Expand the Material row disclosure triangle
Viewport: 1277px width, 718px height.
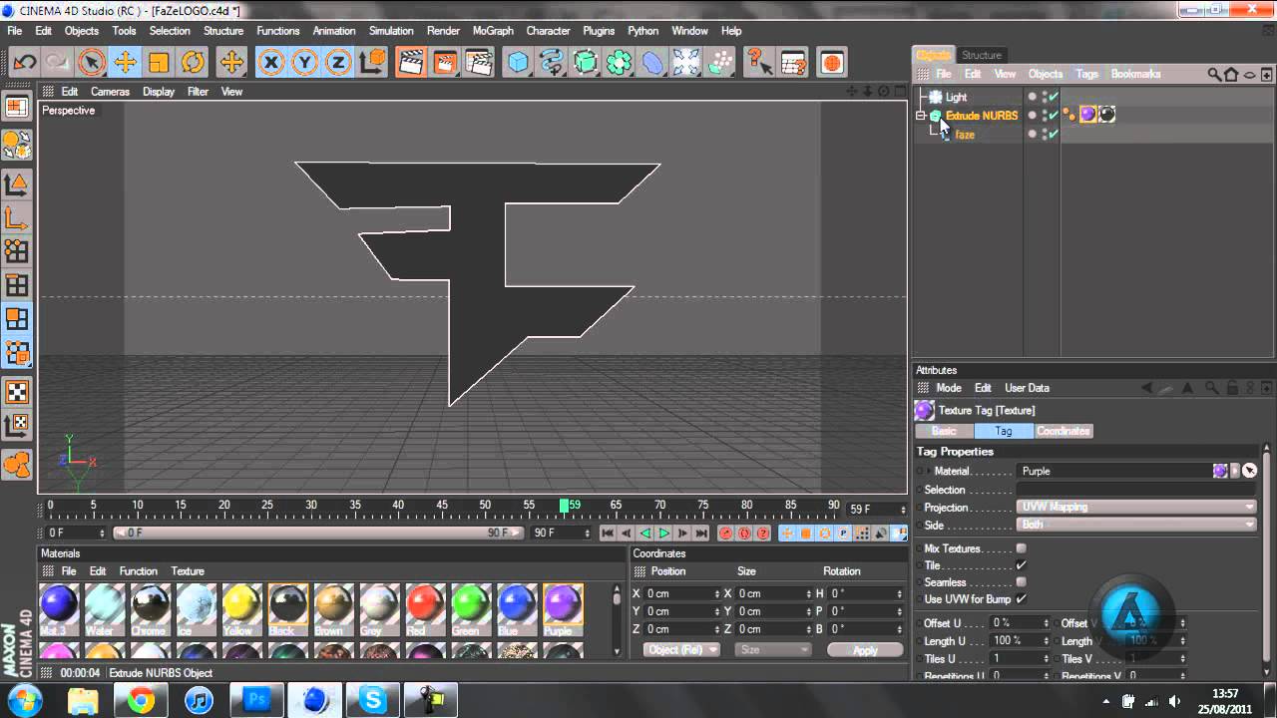927,471
